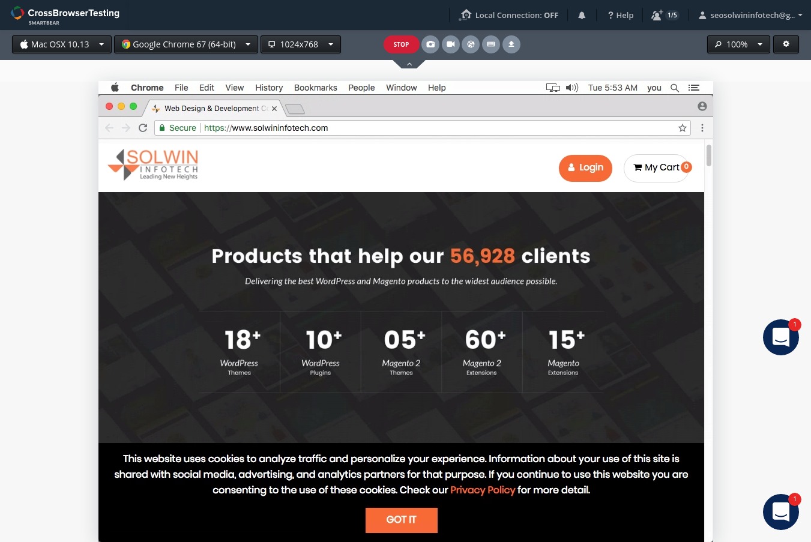The height and width of the screenshot is (542, 811).
Task: Open the Mac menu bar Help menu
Action: tap(437, 88)
